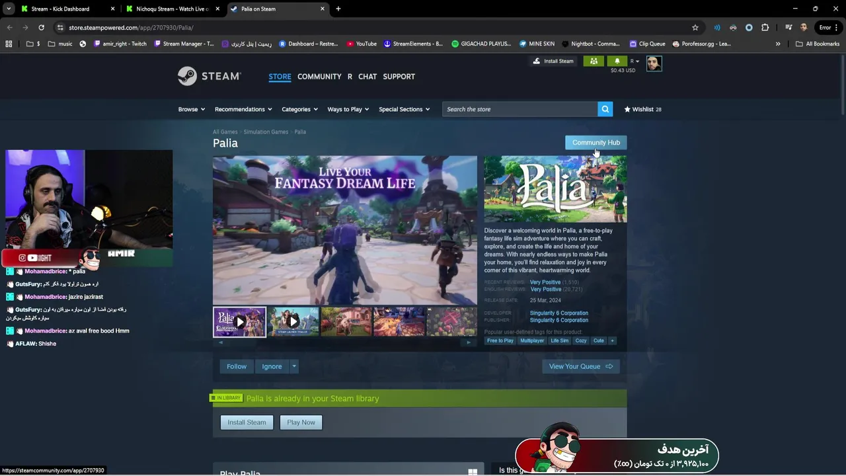Play the second trailer thumbnail
This screenshot has width=846, height=476.
(x=293, y=322)
